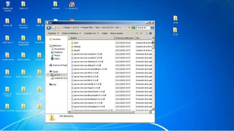Select the windows desktop folder
The height and width of the screenshot is (131, 234).
coord(56,5)
